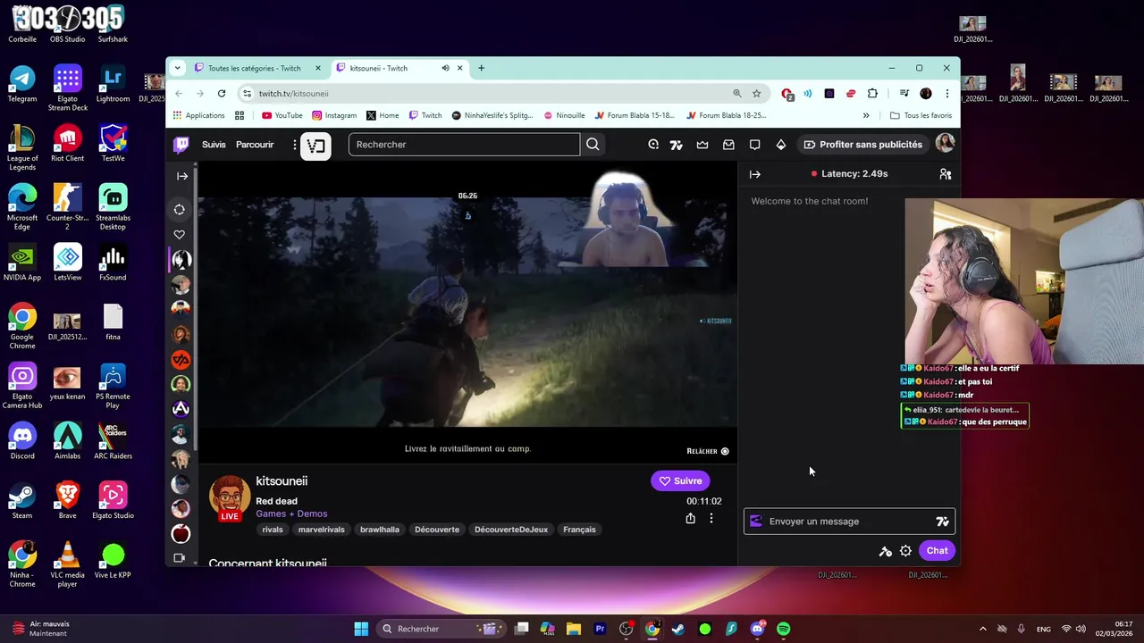Image resolution: width=1144 pixels, height=643 pixels.
Task: Open Elgato Stream Deck desktop shortcut
Action: 68,88
